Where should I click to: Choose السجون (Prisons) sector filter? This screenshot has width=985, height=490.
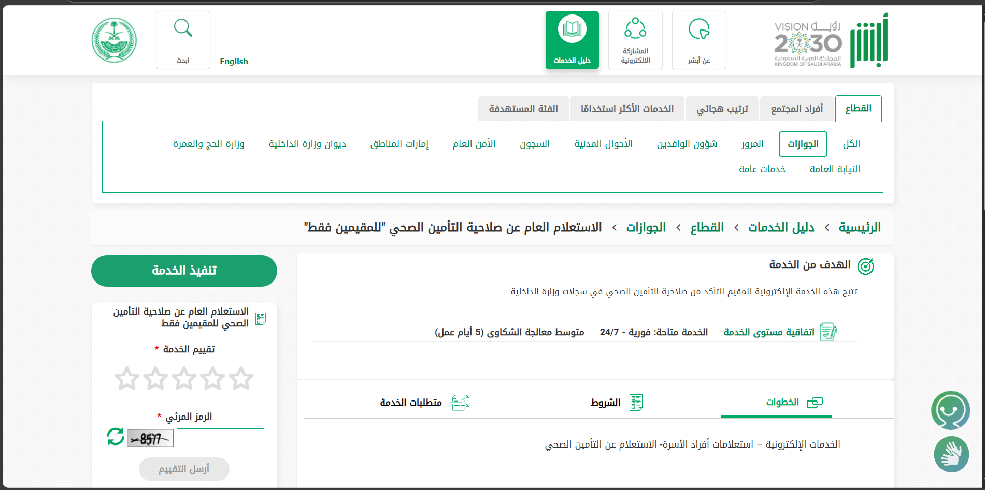coord(535,144)
